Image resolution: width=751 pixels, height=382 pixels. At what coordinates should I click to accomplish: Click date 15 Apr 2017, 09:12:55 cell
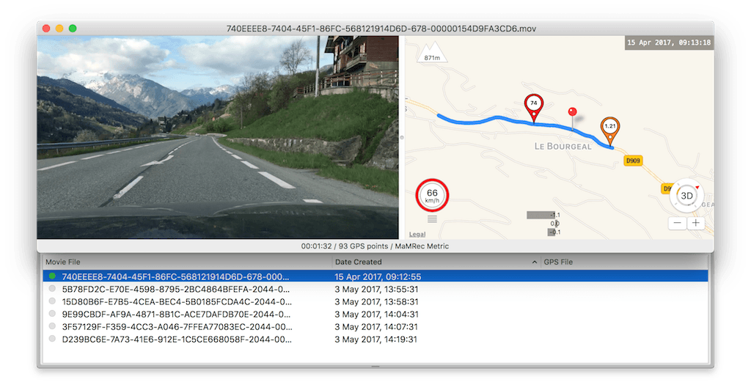(378, 276)
